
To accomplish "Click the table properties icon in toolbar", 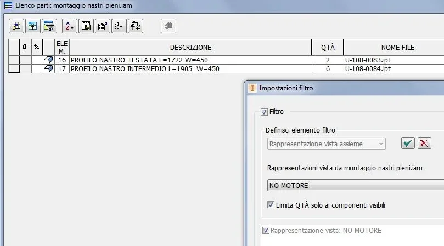I will pos(103,26).
